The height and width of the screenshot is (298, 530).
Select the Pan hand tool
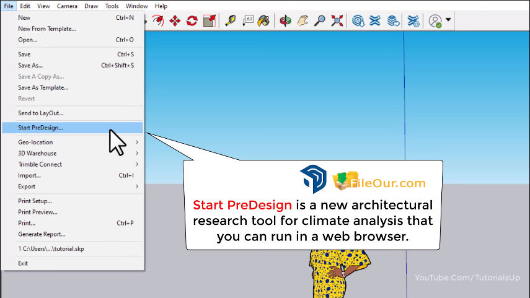pyautogui.click(x=303, y=21)
